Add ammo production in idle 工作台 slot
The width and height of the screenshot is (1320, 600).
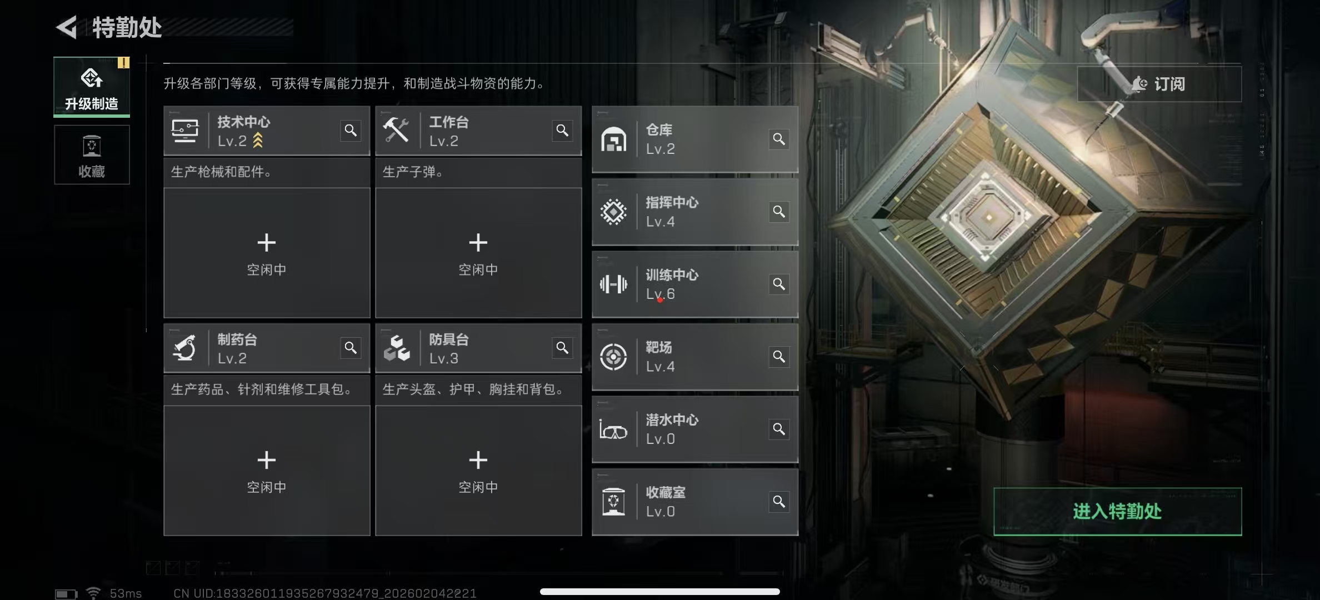pyautogui.click(x=478, y=253)
